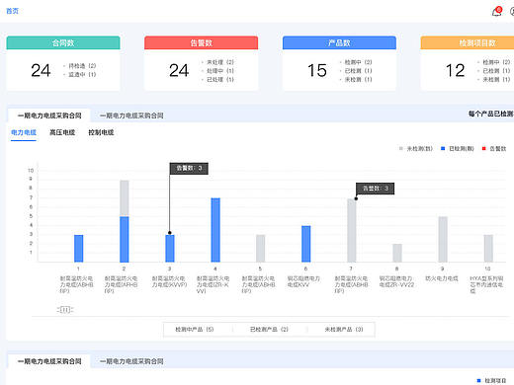Click the number 15 in 产品数 card
This screenshot has height=385, width=514.
[x=317, y=70]
